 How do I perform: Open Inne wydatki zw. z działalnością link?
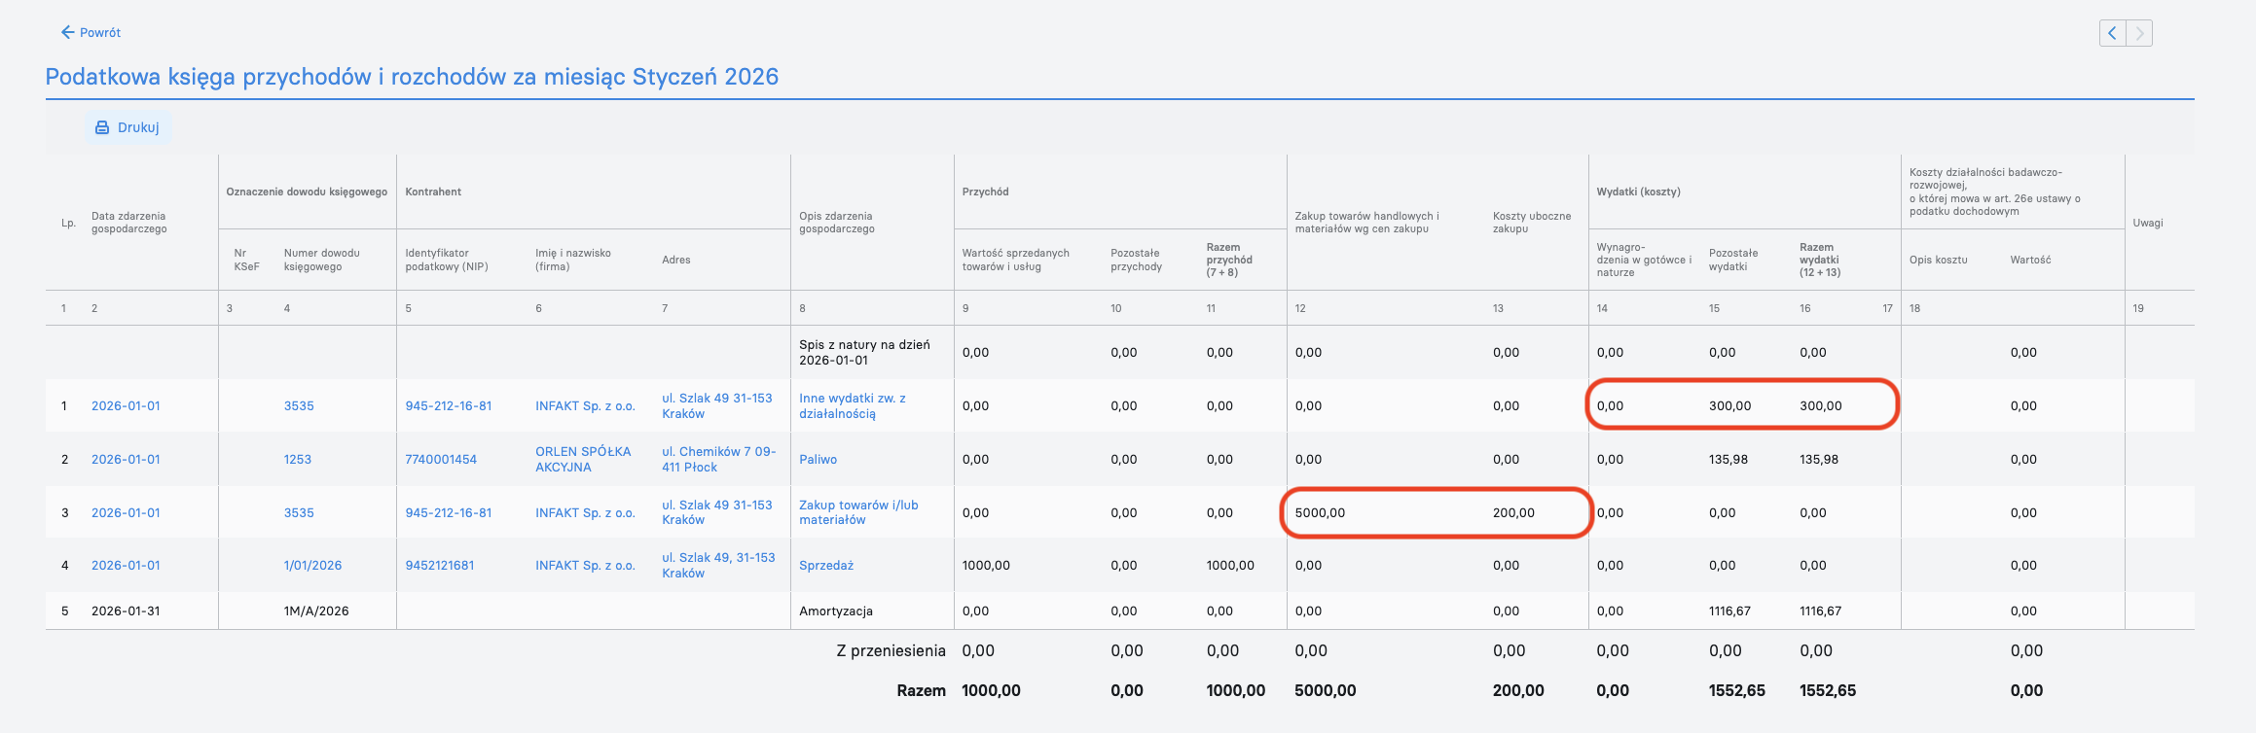(853, 406)
